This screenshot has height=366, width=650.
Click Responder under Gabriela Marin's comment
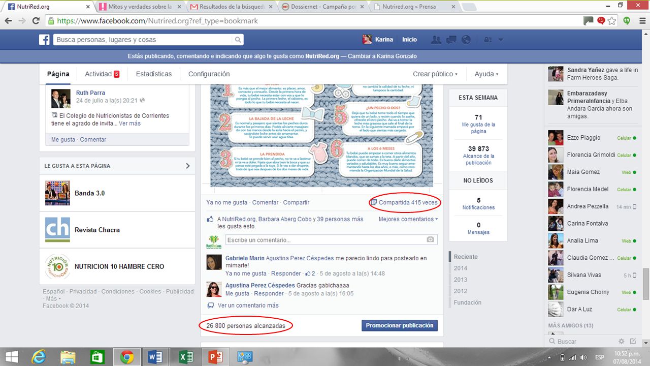pyautogui.click(x=286, y=273)
